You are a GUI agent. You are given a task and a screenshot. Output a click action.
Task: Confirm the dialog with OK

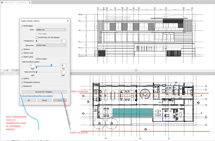pos(29,100)
